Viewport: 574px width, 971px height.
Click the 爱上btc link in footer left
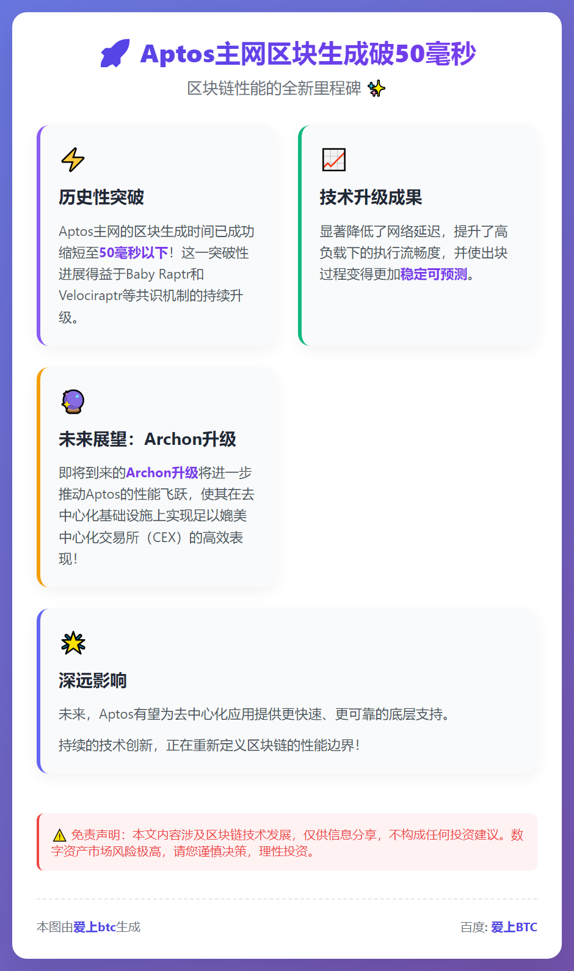(95, 927)
